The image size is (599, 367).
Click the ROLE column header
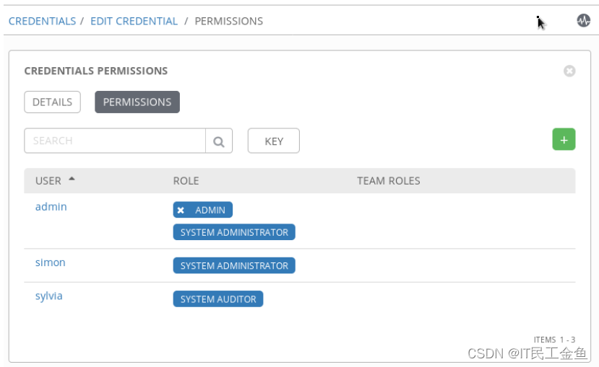coord(186,181)
